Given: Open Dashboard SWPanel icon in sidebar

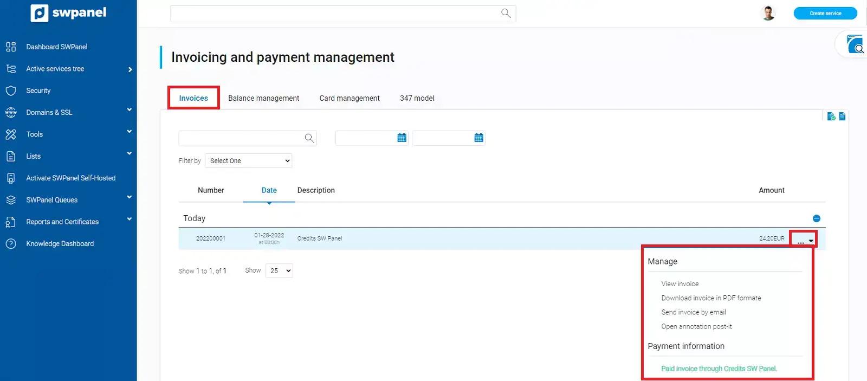Looking at the screenshot, I should (x=11, y=47).
